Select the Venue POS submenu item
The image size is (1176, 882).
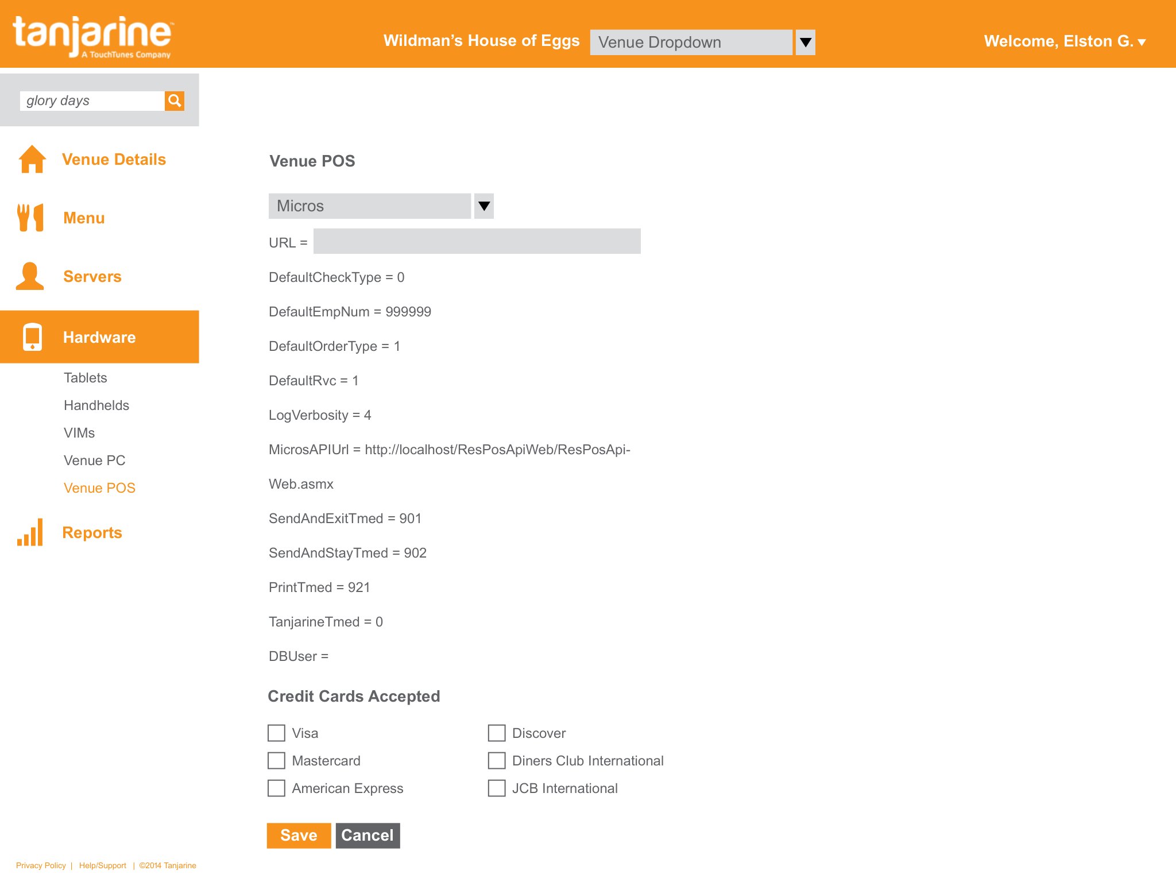coord(99,488)
